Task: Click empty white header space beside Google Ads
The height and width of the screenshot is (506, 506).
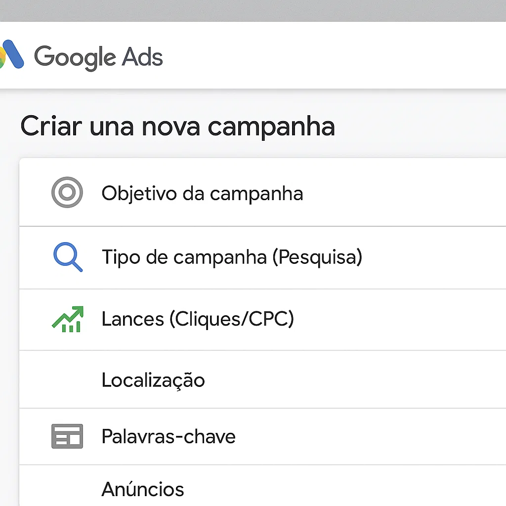Action: (x=335, y=55)
